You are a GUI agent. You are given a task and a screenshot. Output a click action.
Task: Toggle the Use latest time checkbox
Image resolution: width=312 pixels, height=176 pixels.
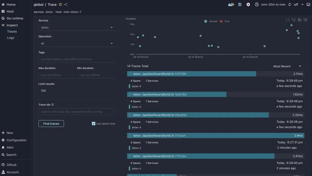[93, 123]
